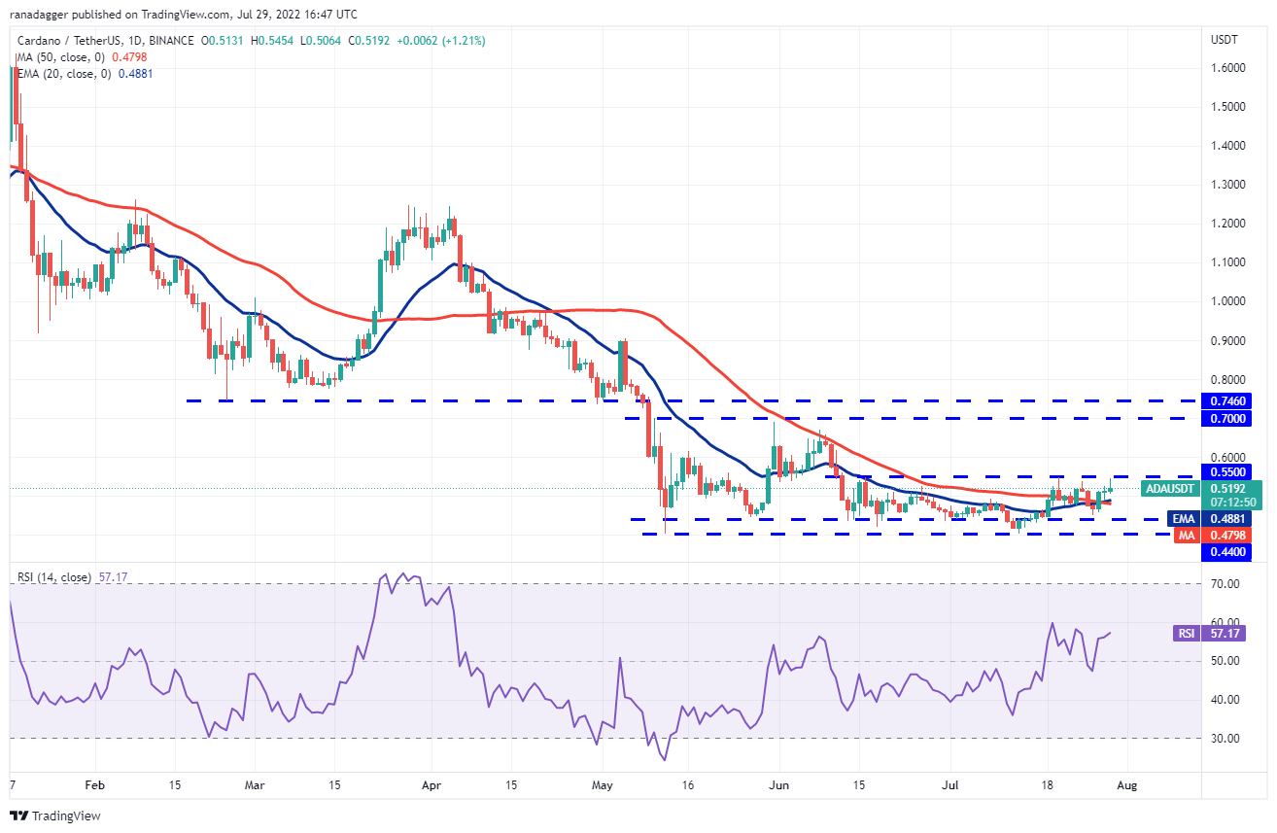Click the USDT currency label above price axis
Viewport: 1277px width, 833px height.
(x=1224, y=40)
